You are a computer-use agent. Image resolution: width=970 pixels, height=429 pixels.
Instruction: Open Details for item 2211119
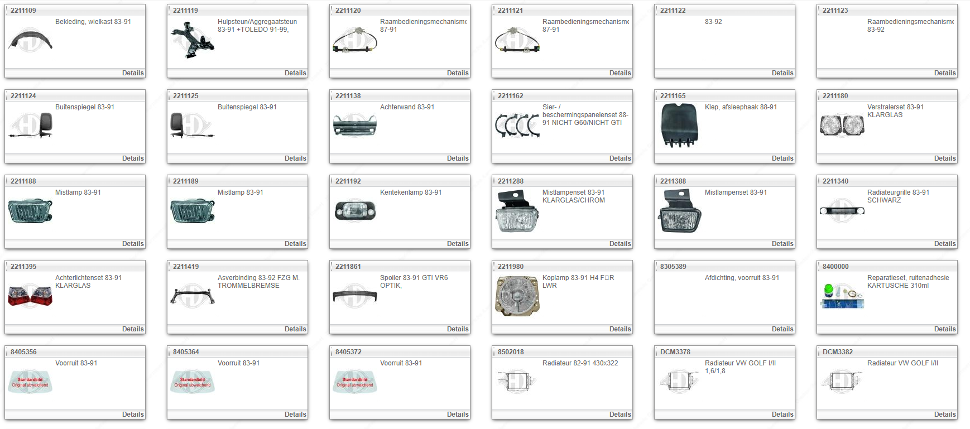coord(295,73)
